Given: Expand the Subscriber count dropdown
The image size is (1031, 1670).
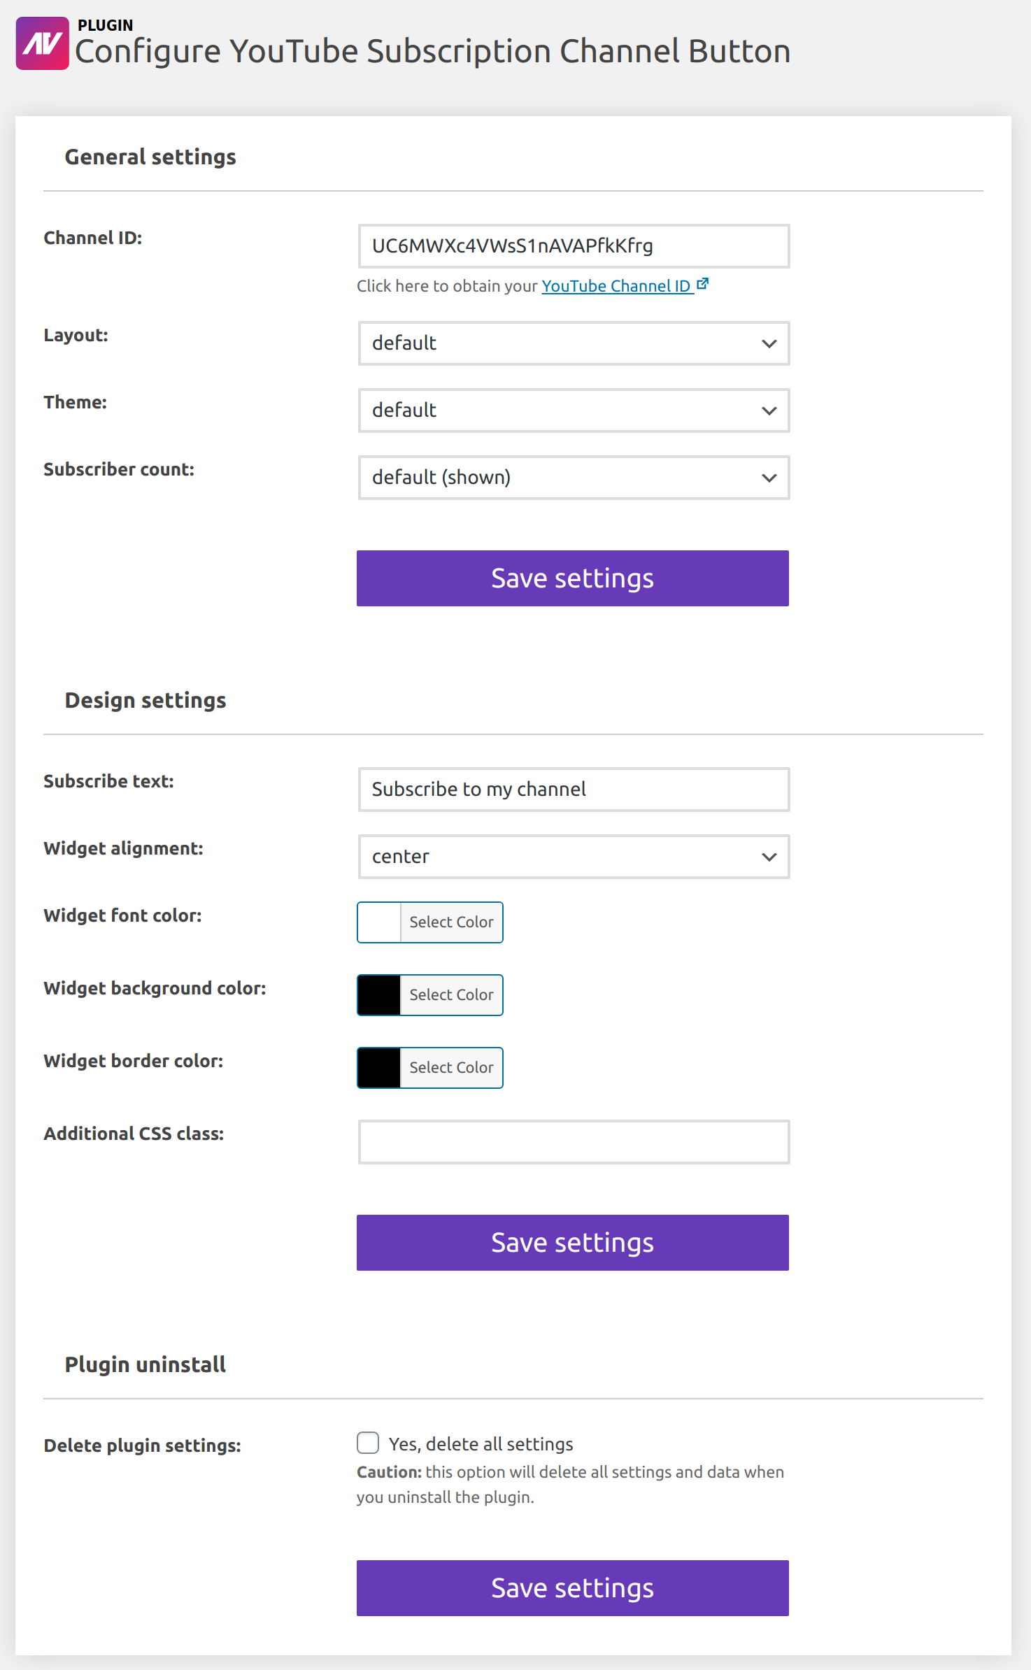Looking at the screenshot, I should click(574, 478).
